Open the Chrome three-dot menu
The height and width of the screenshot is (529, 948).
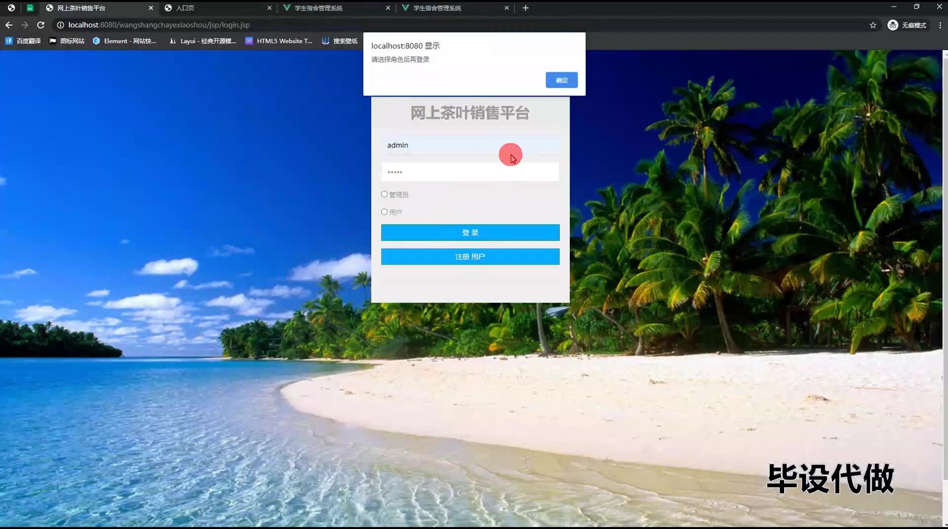[940, 25]
